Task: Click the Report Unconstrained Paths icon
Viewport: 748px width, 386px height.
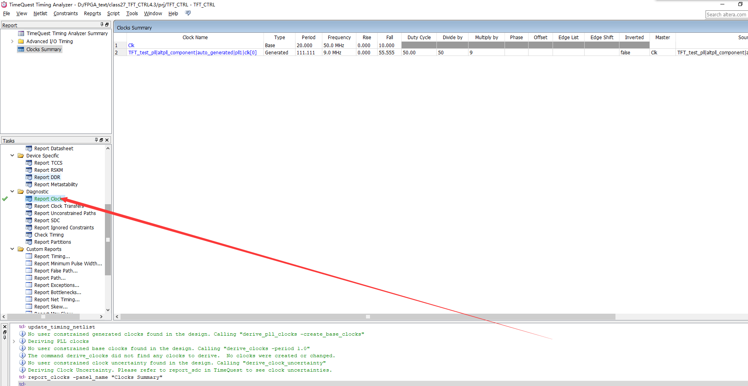Action: pos(29,213)
